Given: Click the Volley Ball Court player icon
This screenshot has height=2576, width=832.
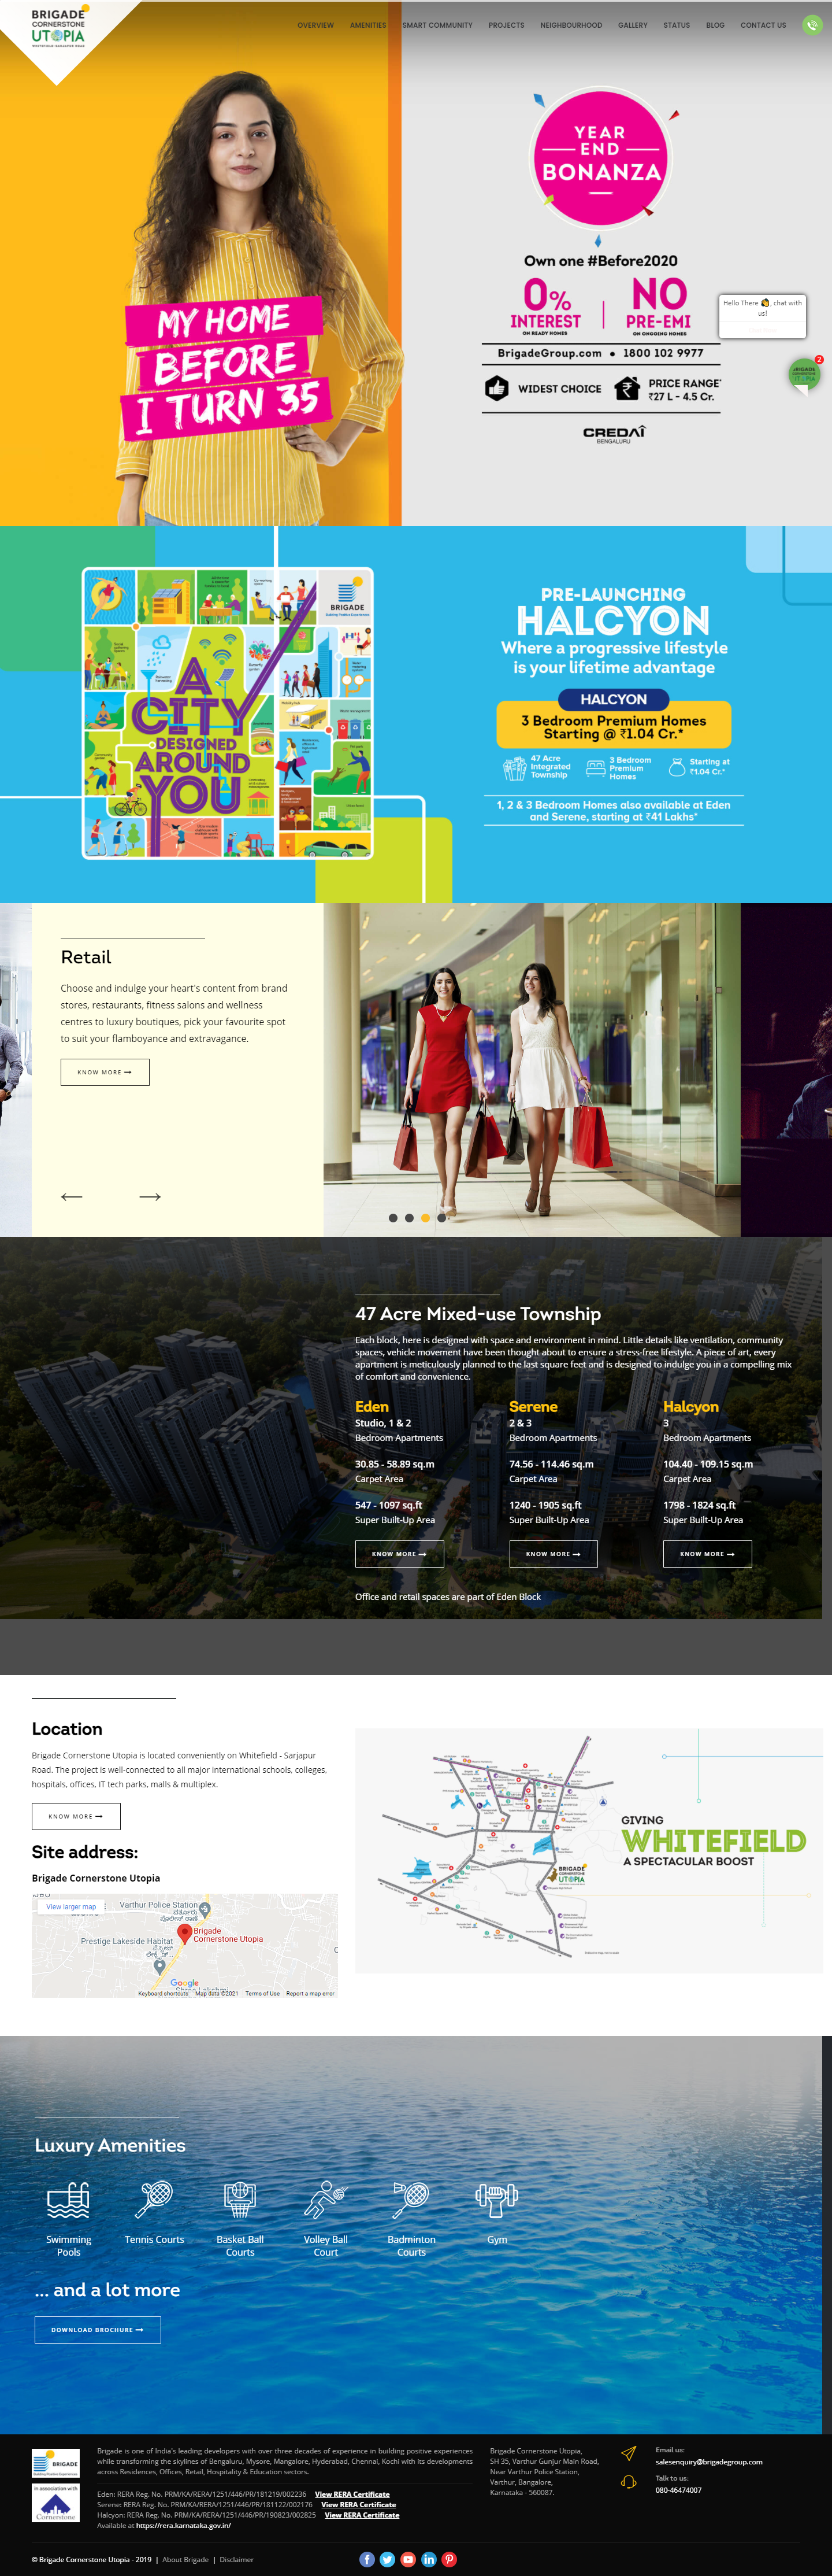Looking at the screenshot, I should click(326, 2200).
